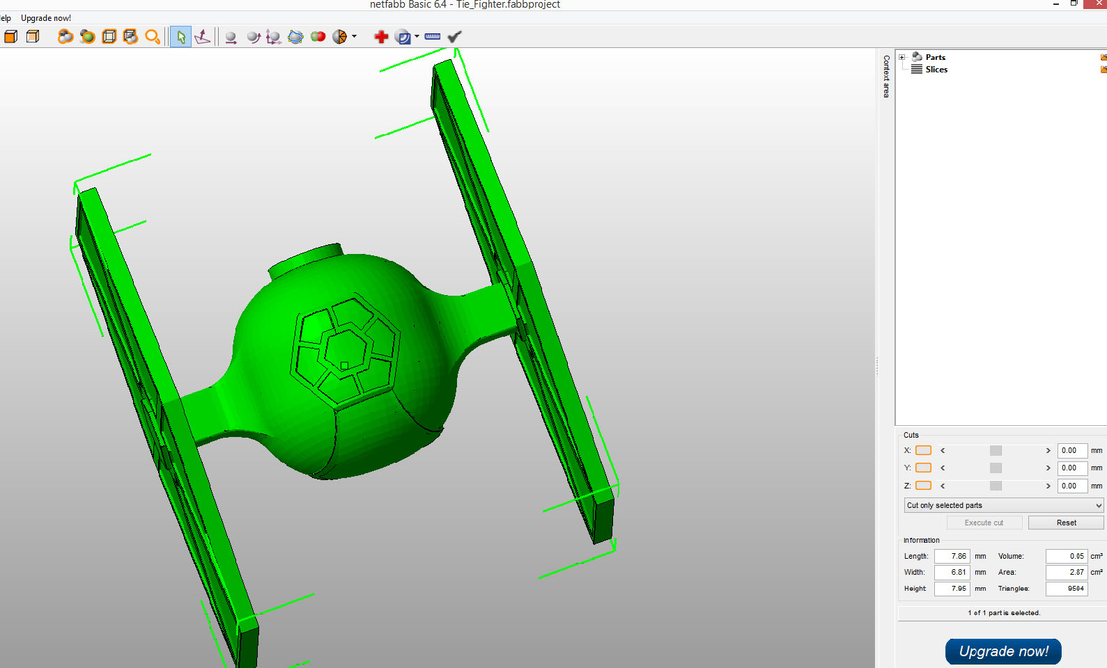The height and width of the screenshot is (668, 1107).
Task: Toggle the X cut plane button
Action: click(x=923, y=450)
